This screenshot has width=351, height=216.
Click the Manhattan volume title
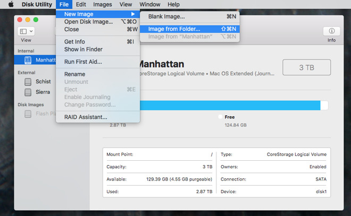click(x=162, y=64)
